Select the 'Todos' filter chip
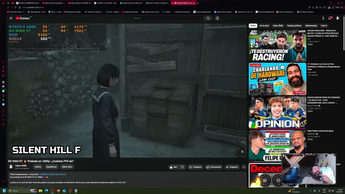Image resolution: width=345 pixels, height=194 pixels. point(253,26)
